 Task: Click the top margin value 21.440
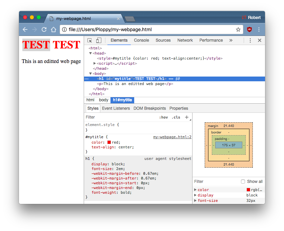point(228,126)
